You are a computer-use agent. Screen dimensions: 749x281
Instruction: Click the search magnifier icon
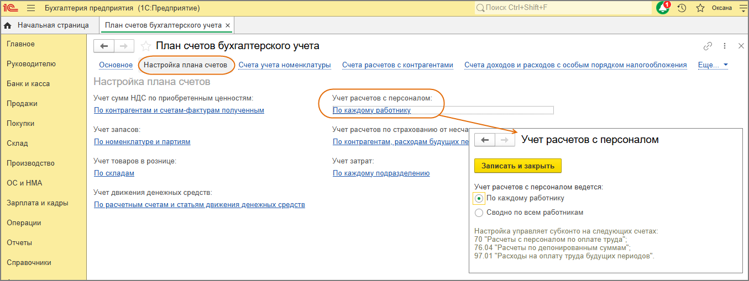pyautogui.click(x=480, y=8)
